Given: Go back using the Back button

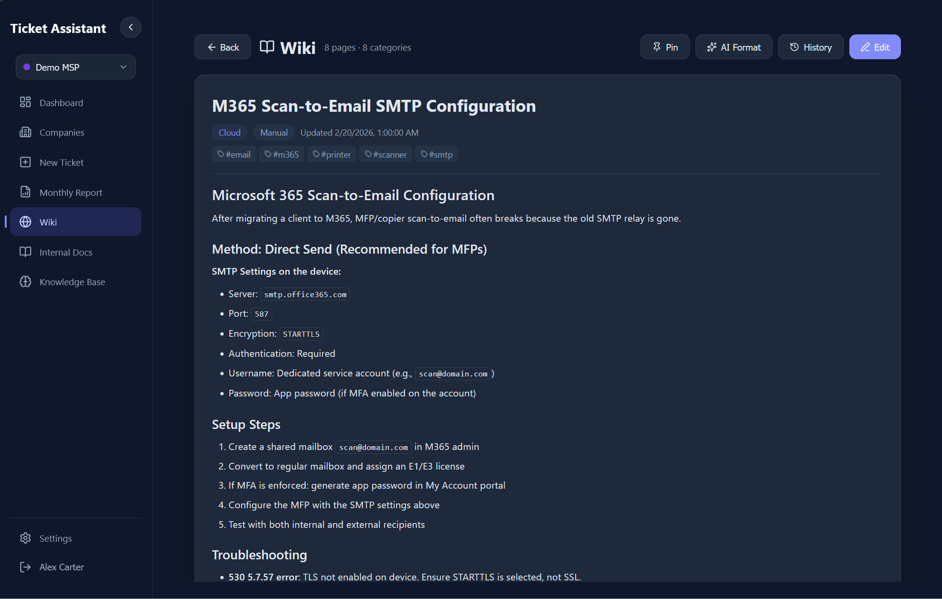Looking at the screenshot, I should click(x=223, y=47).
